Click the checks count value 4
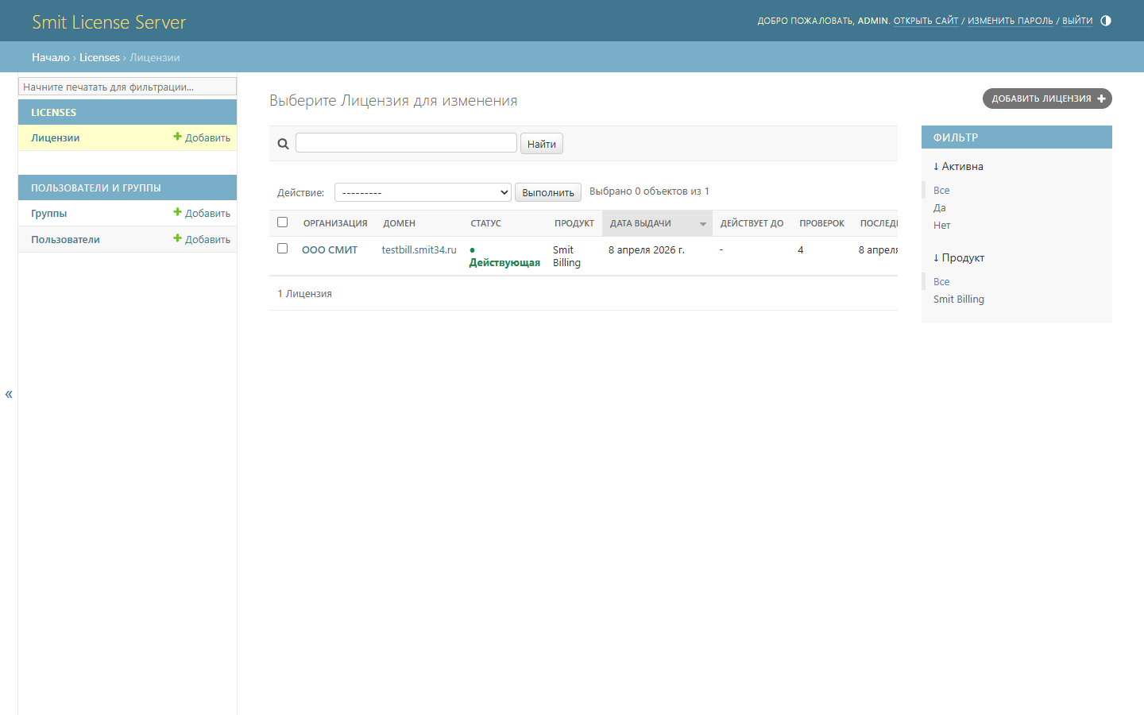 (801, 249)
